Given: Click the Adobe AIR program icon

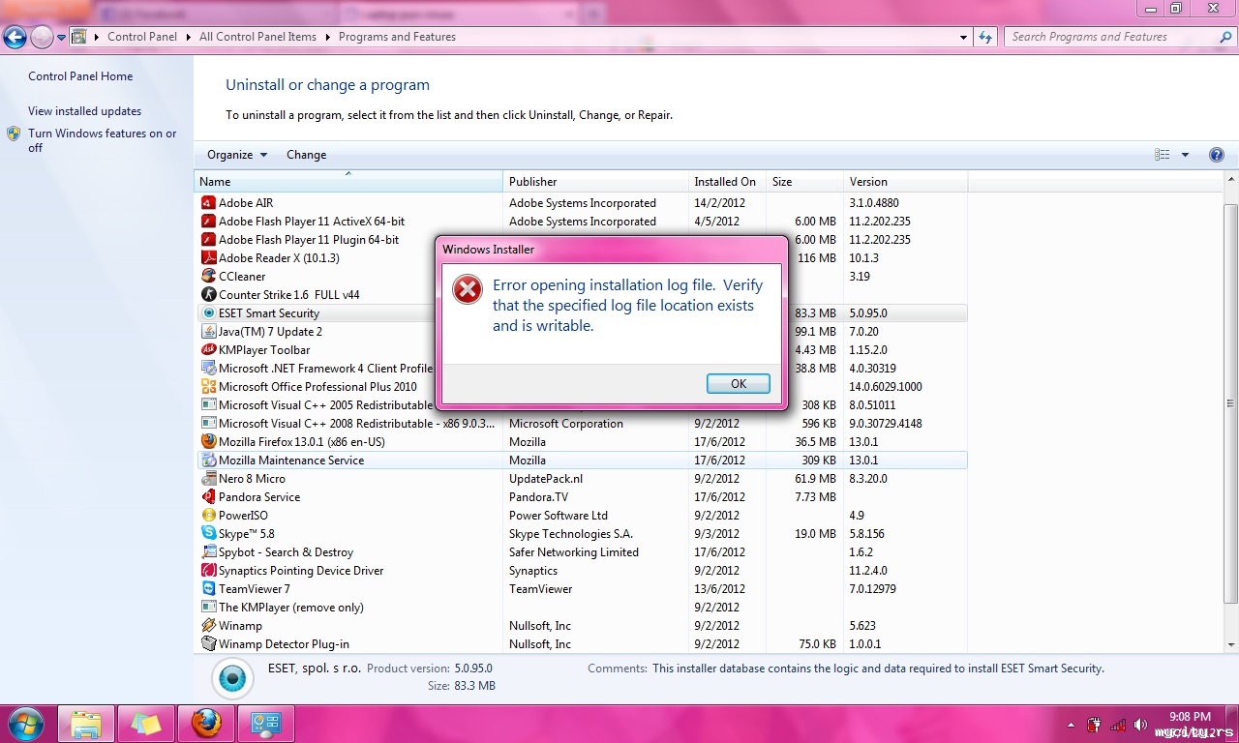Looking at the screenshot, I should (208, 203).
